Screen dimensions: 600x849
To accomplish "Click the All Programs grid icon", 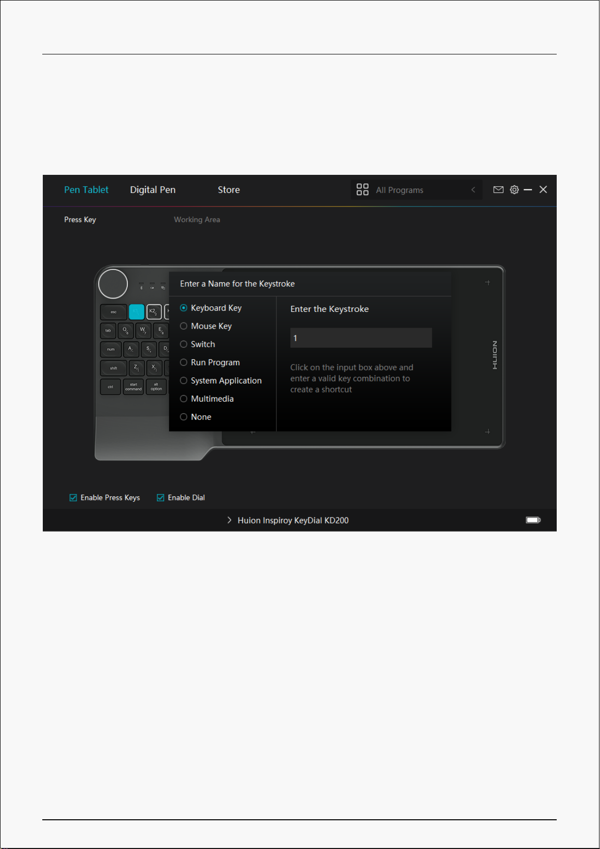I will (362, 189).
